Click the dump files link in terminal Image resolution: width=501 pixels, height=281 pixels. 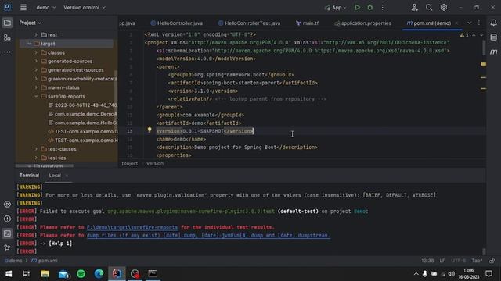(208, 235)
